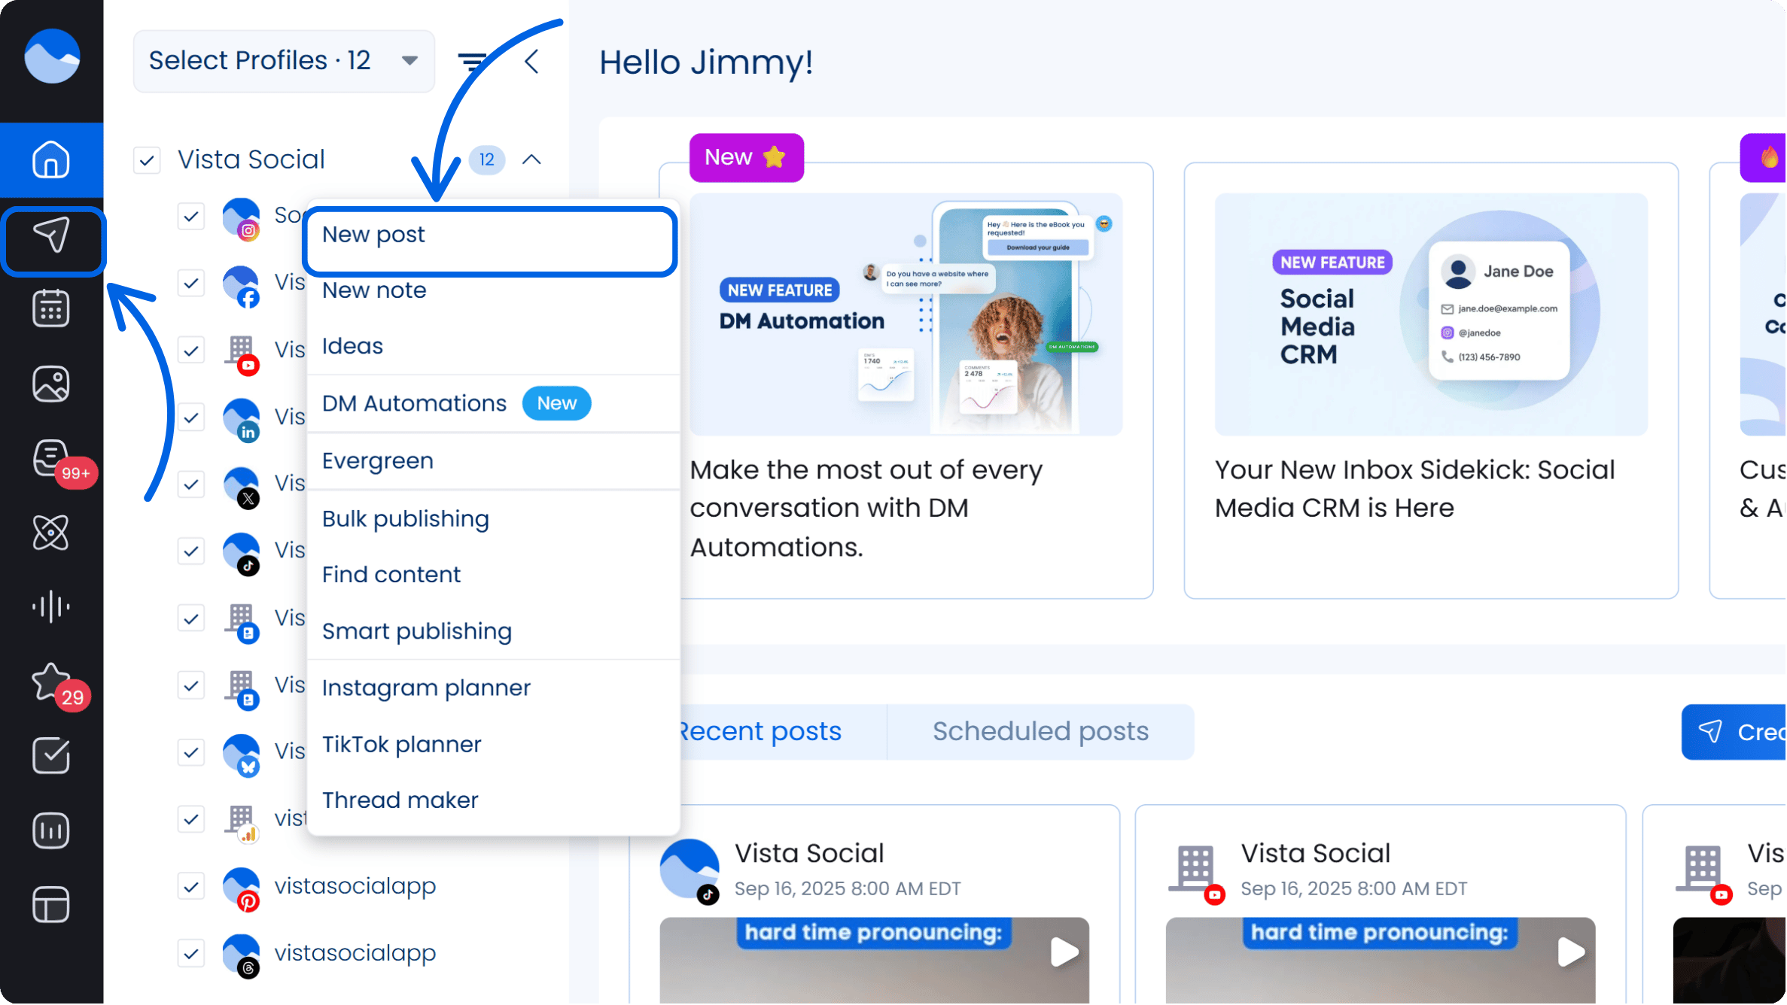1787x1005 pixels.
Task: Click the LinkedIn profile avatar
Action: (x=242, y=419)
